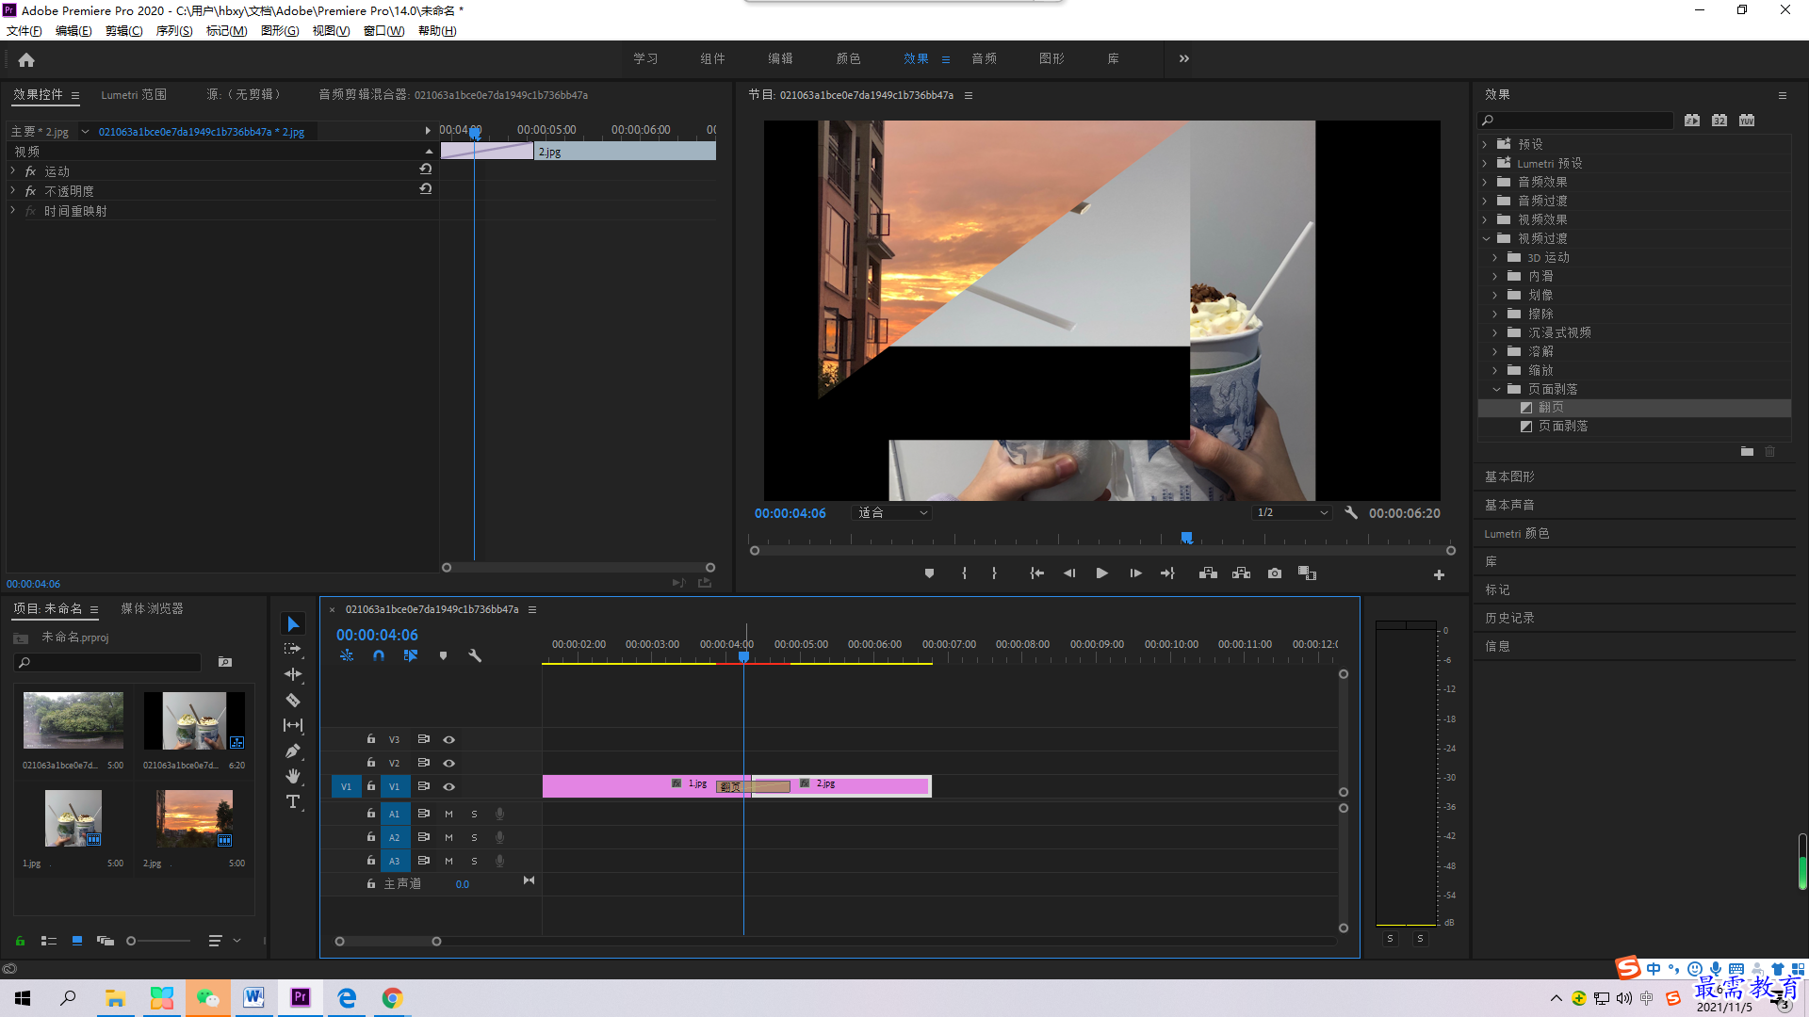Toggle V2 track output eye
The width and height of the screenshot is (1809, 1017).
pyautogui.click(x=449, y=764)
